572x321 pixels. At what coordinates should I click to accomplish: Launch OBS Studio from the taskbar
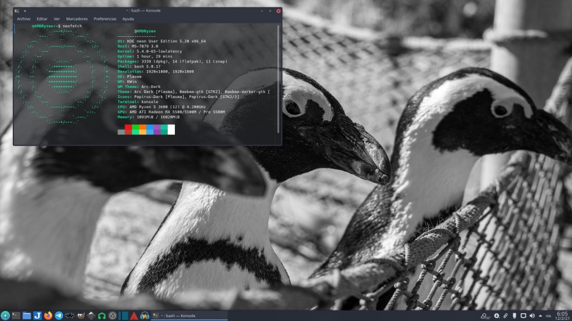113,315
